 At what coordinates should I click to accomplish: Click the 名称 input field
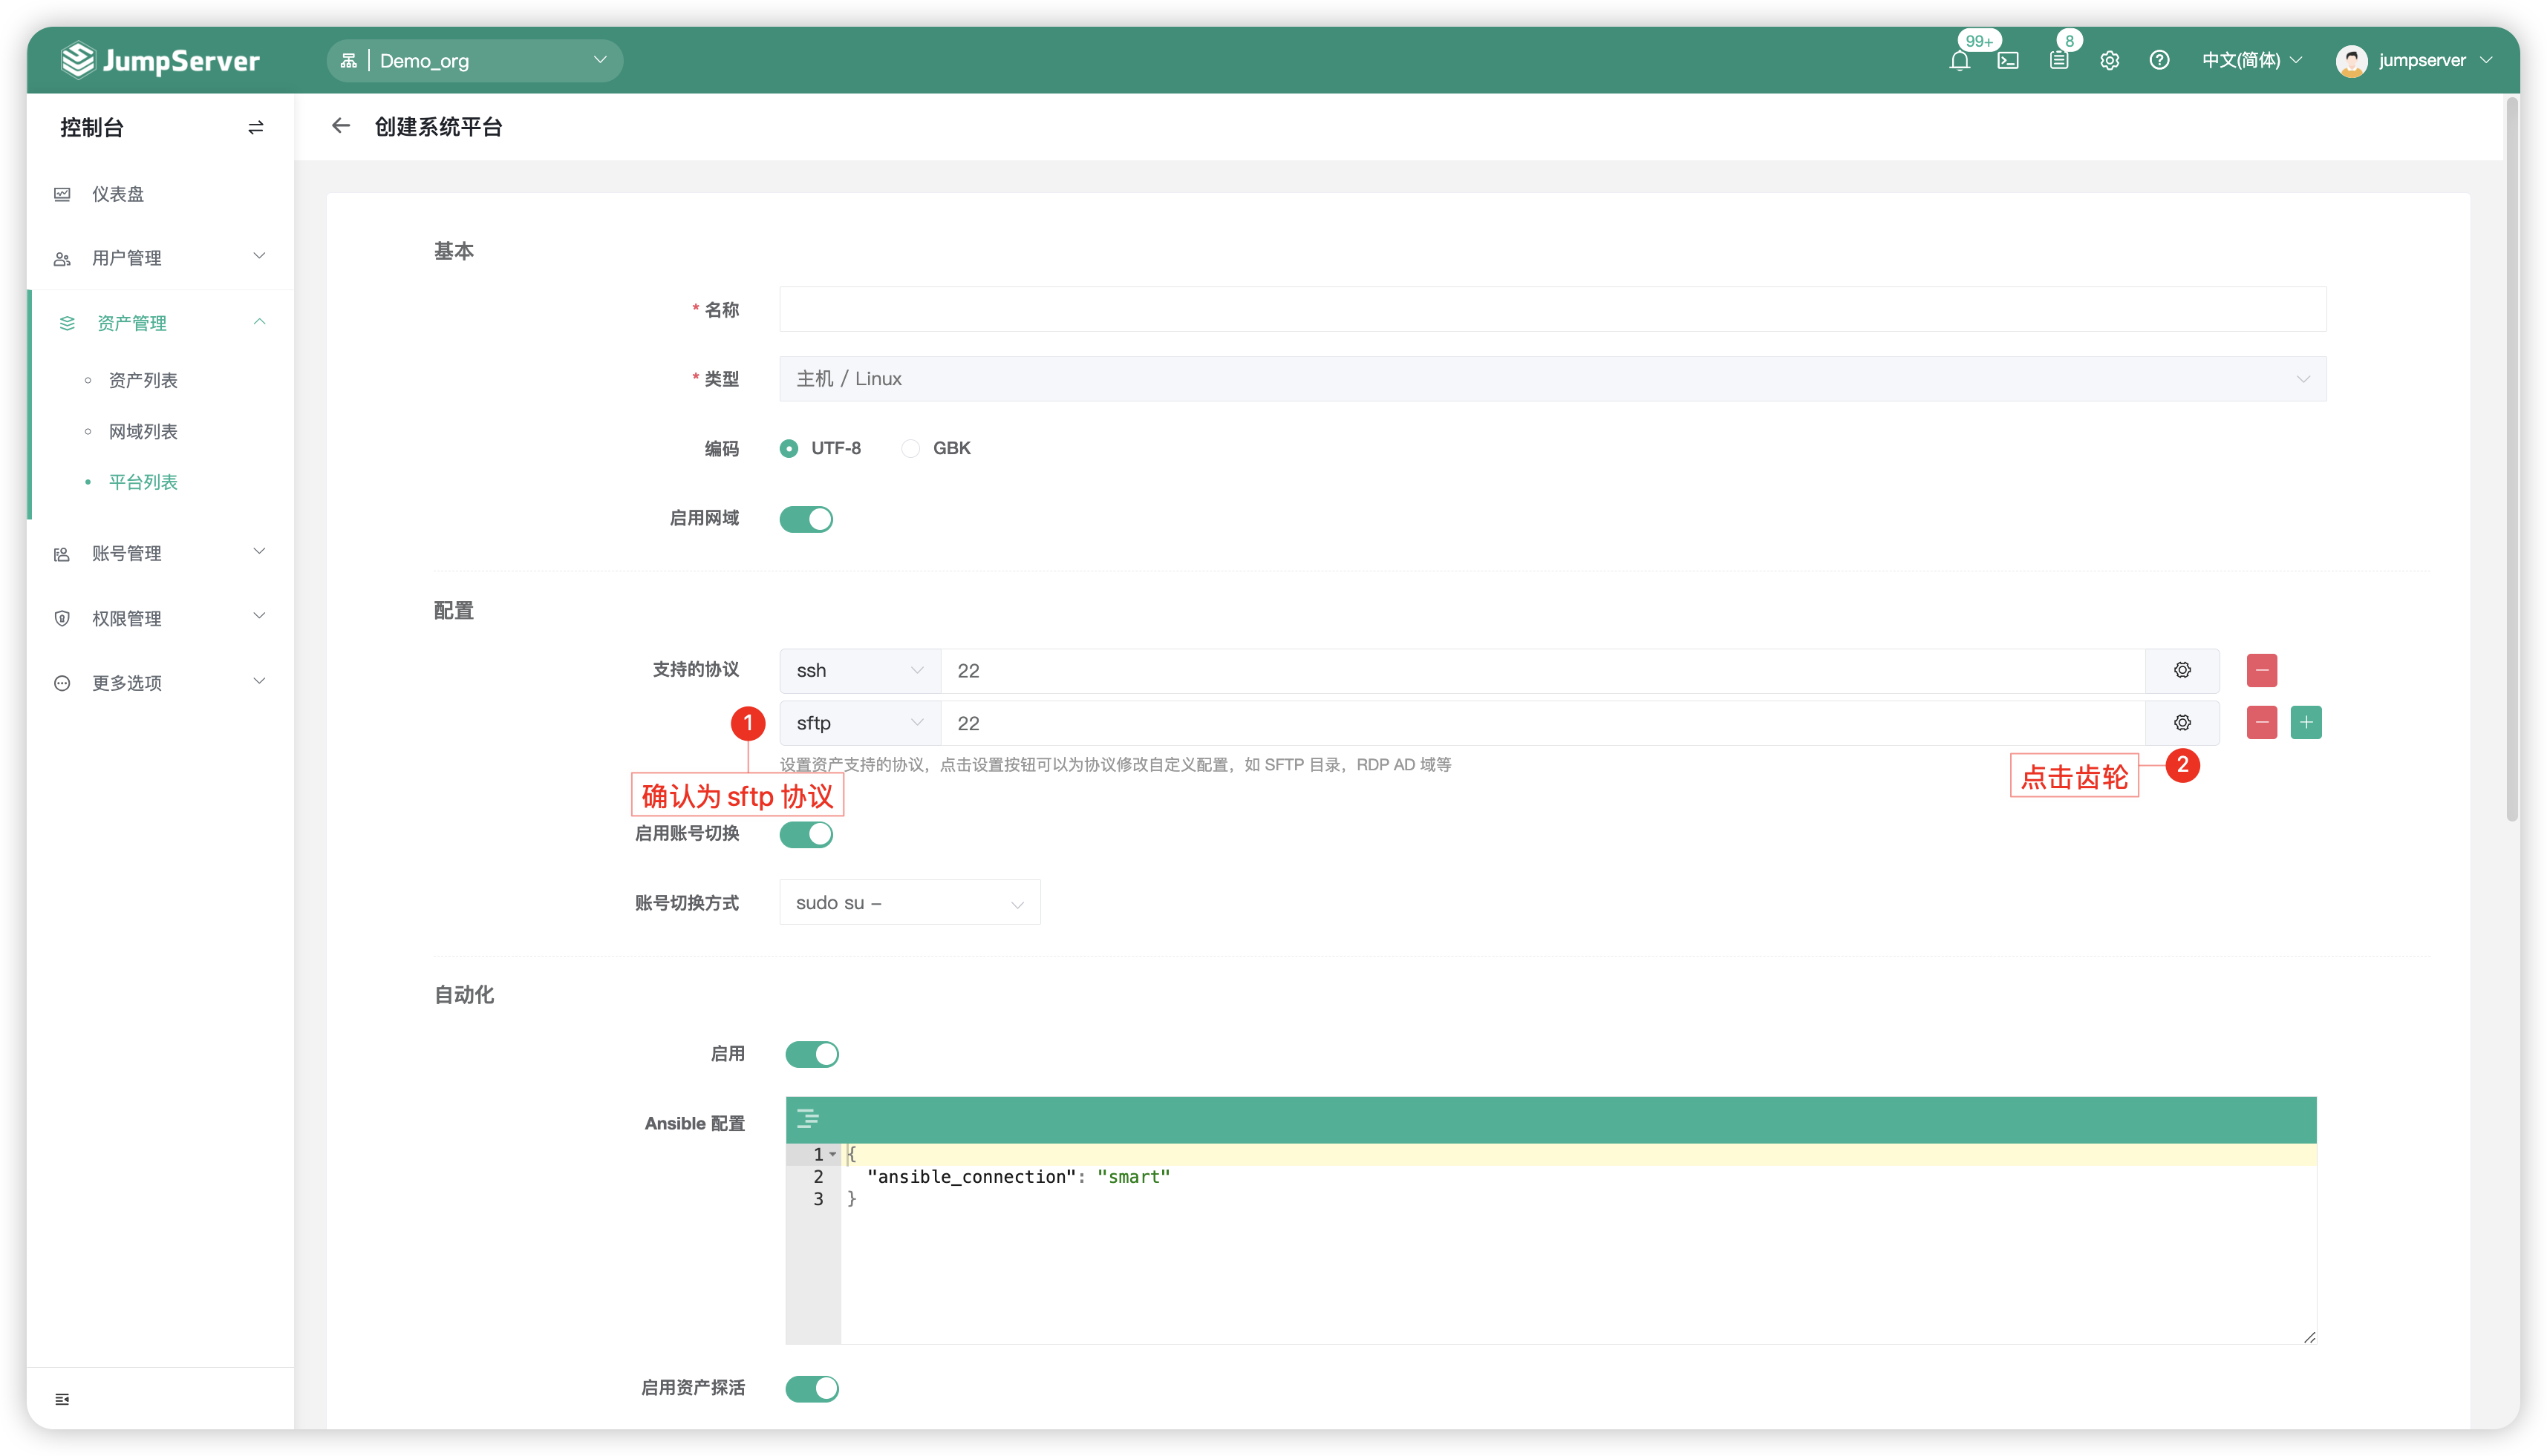[x=1553, y=310]
